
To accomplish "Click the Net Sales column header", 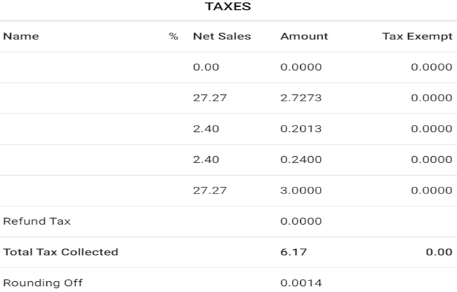I will click(x=221, y=37).
